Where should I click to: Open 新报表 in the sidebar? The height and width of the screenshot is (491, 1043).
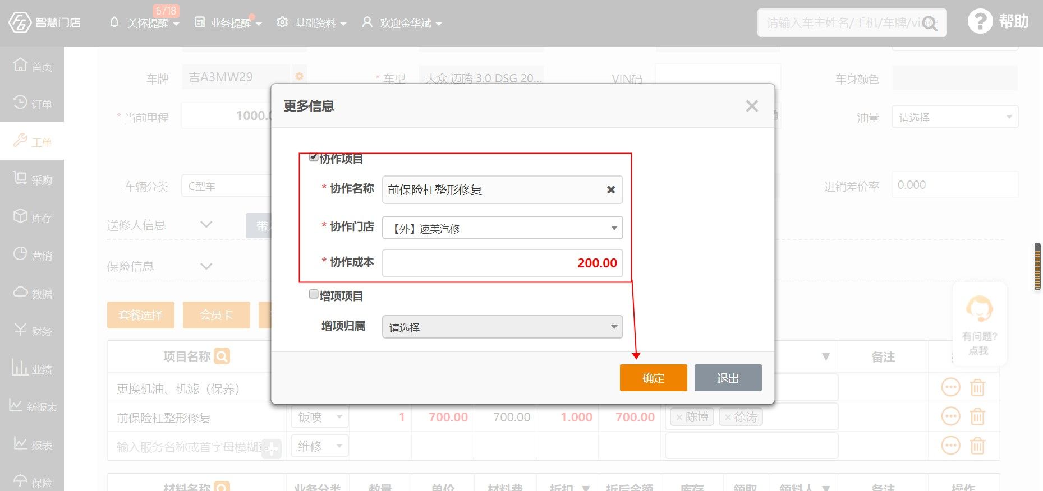coord(32,406)
